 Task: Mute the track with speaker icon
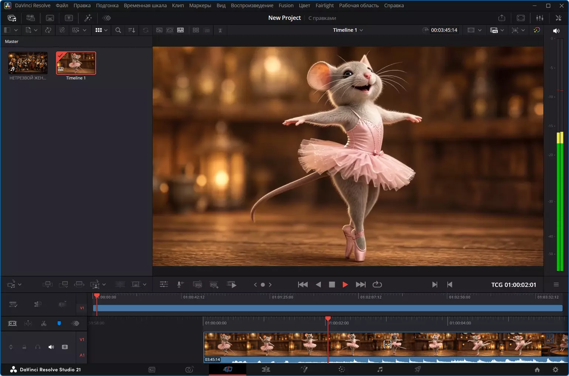[51, 347]
